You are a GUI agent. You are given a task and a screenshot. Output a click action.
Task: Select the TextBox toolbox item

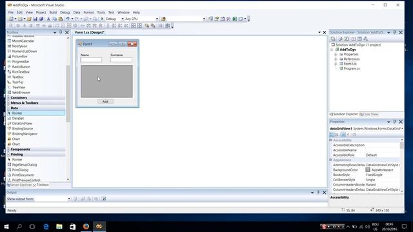(17, 77)
